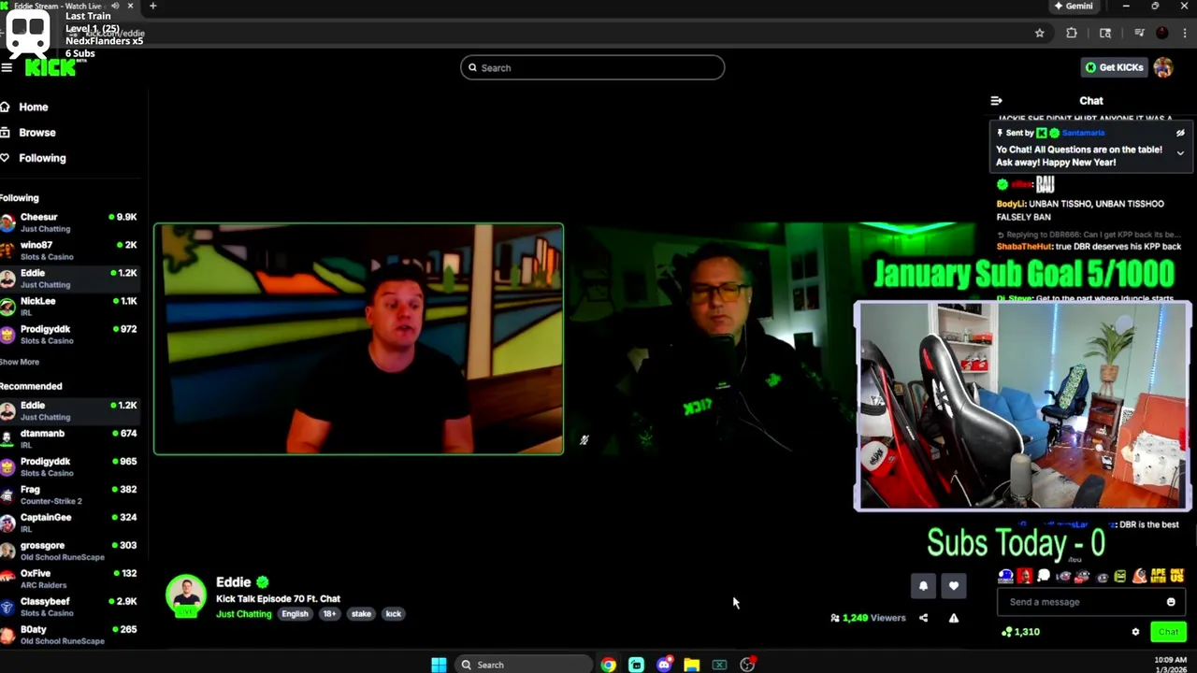Viewport: 1197px width, 673px height.
Task: Share the Eddie stream
Action: tap(923, 618)
